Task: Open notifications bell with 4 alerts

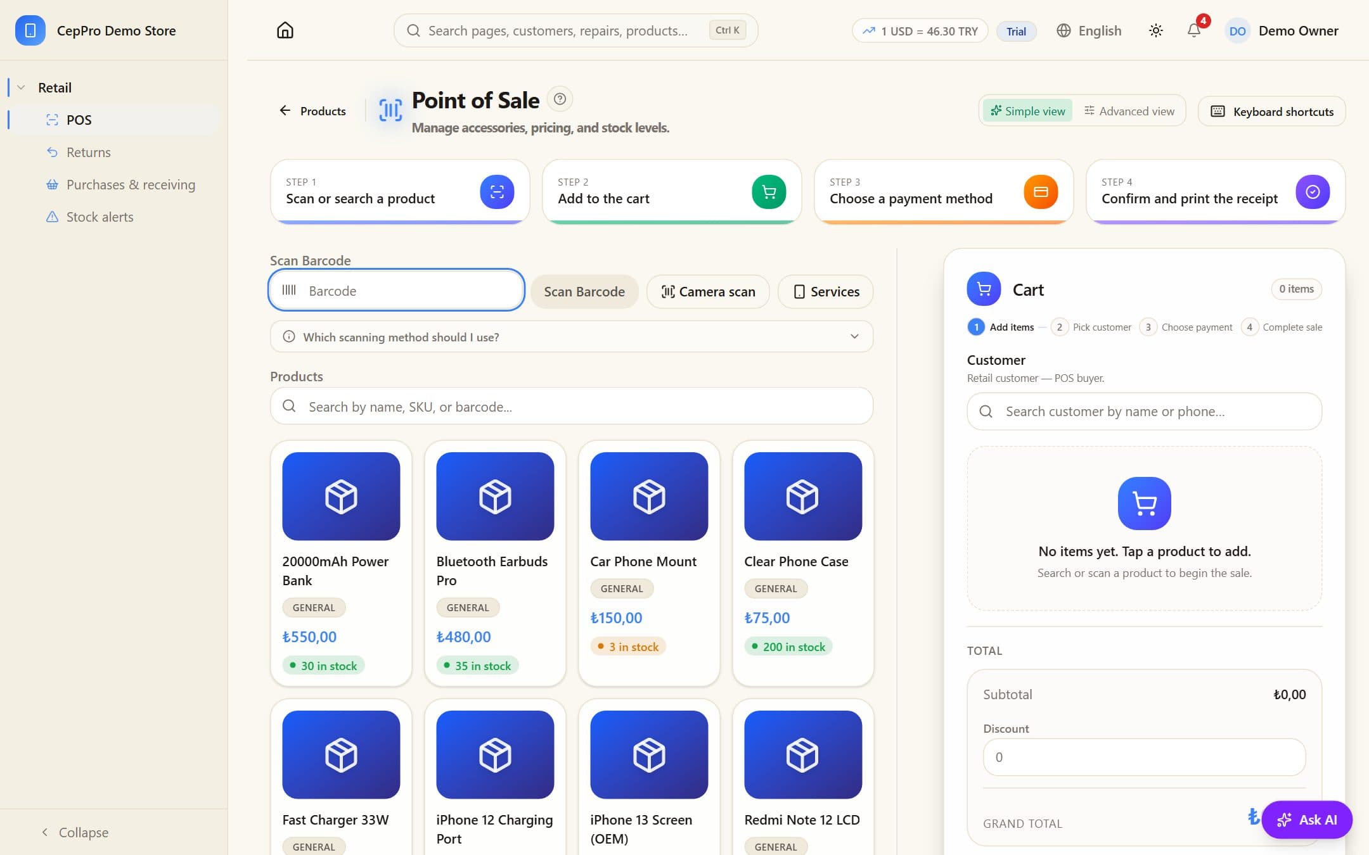Action: tap(1194, 30)
